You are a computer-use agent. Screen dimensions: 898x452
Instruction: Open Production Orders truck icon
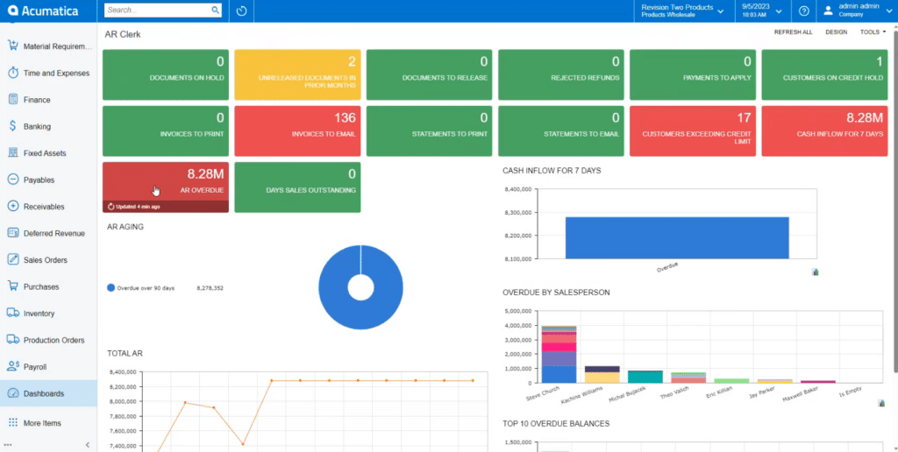coord(13,340)
